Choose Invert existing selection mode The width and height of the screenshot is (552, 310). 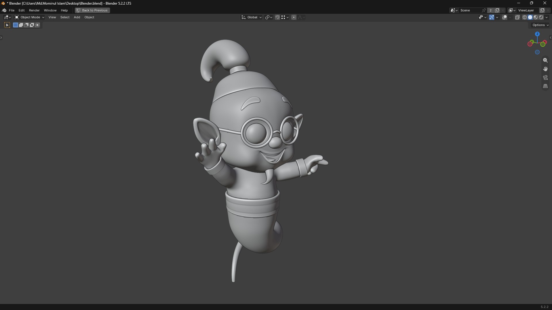pyautogui.click(x=32, y=25)
